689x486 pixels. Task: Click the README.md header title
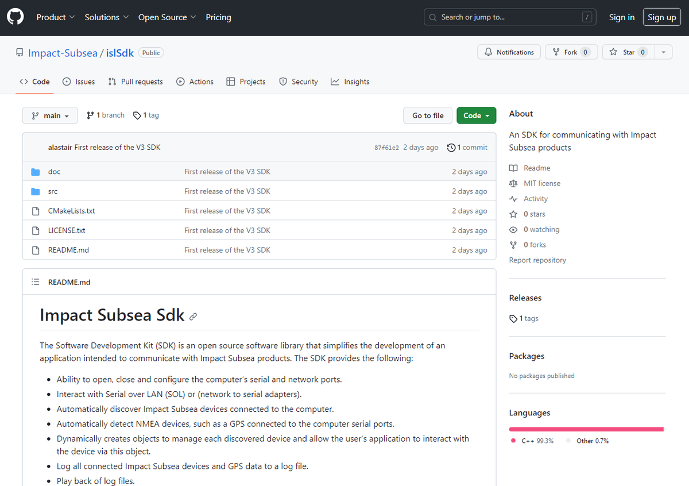[x=69, y=282]
